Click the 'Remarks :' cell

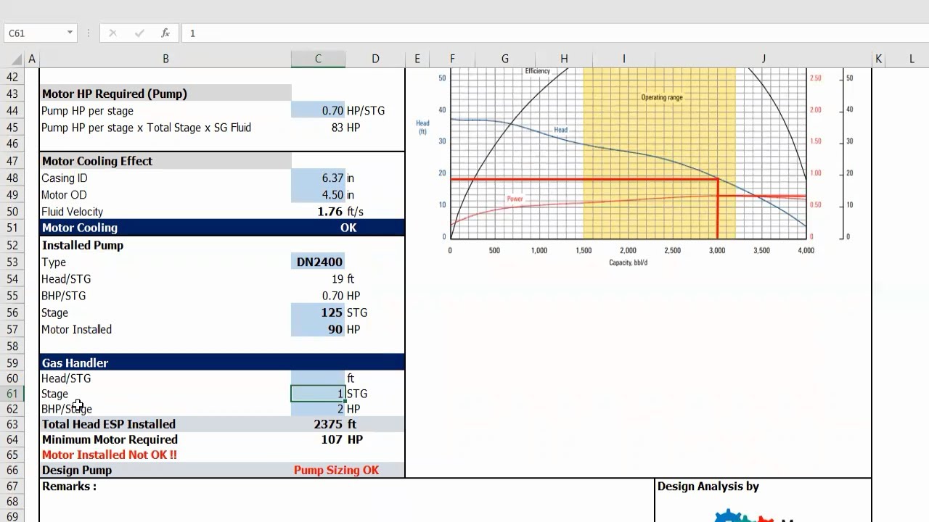tap(165, 486)
